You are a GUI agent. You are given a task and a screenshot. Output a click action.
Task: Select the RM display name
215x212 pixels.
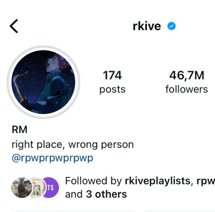tap(19, 129)
